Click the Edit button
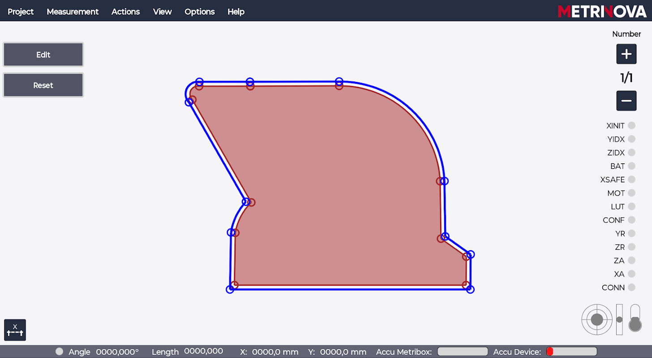Screen dimensions: 652x358 pos(43,55)
